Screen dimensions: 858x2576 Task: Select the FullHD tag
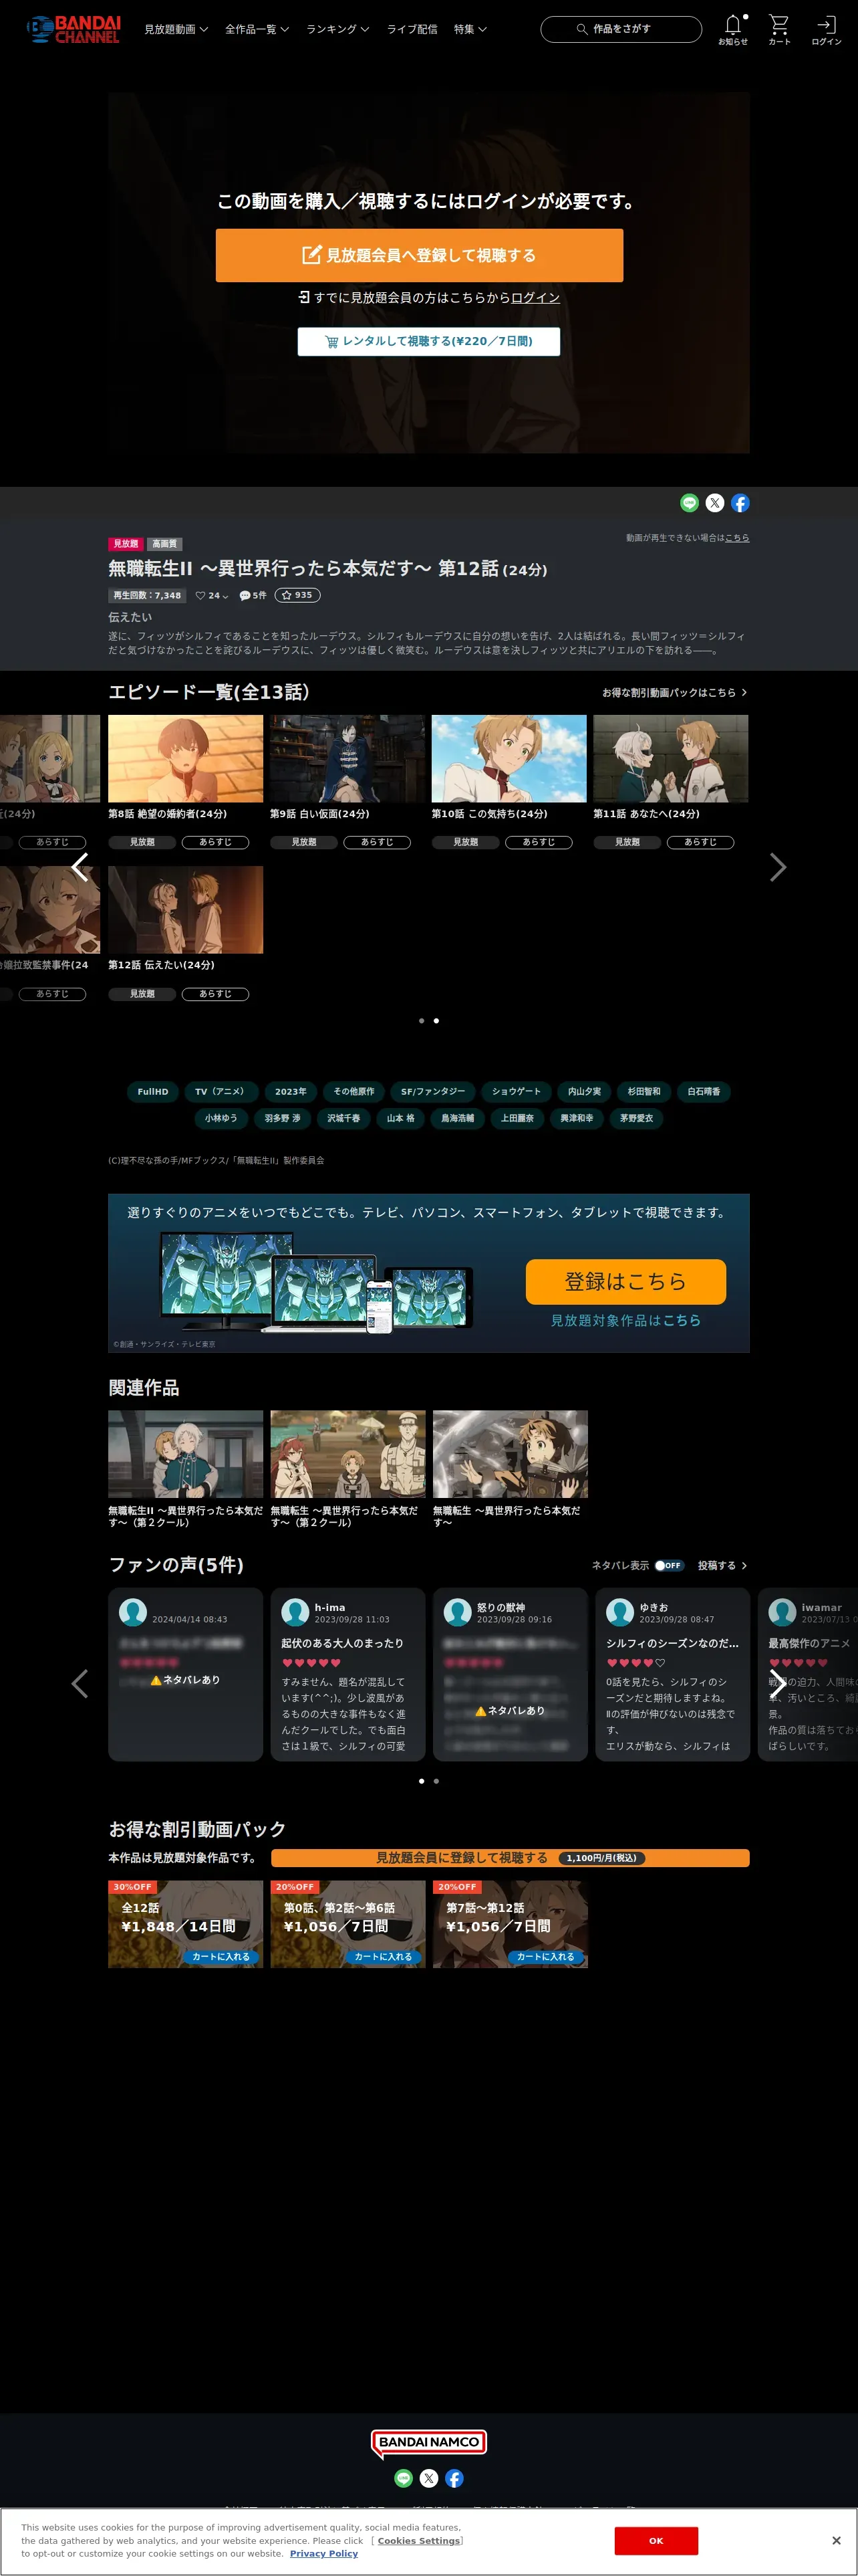153,1091
